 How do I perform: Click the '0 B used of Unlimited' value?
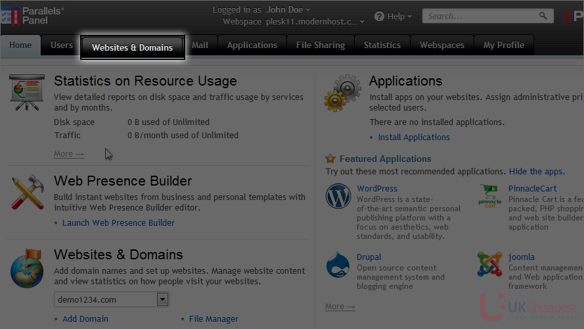[168, 122]
